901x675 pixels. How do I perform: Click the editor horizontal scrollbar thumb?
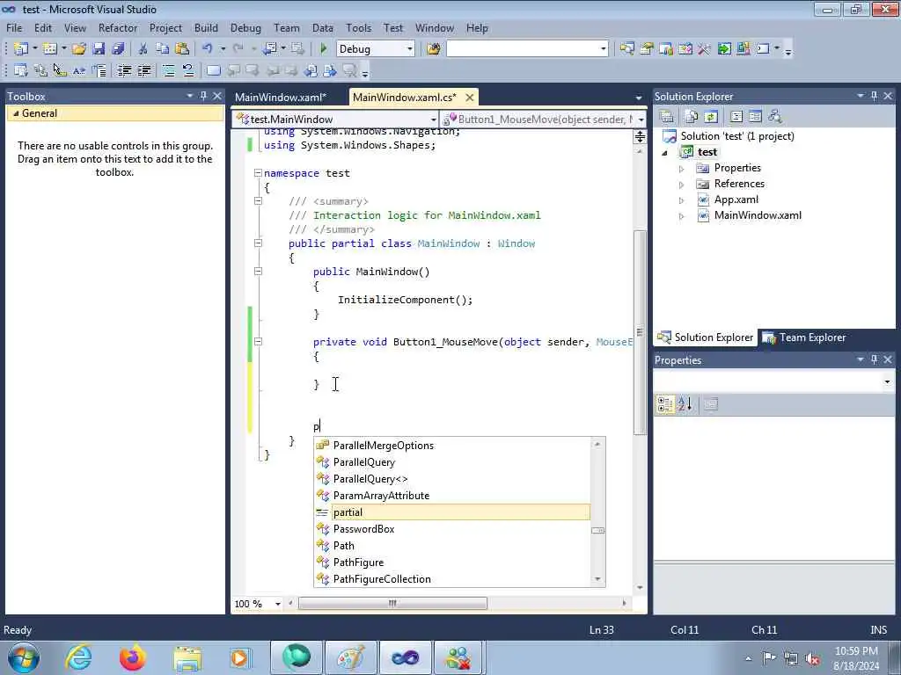(x=392, y=603)
